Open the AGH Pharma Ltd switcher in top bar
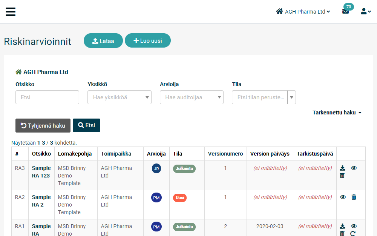The height and width of the screenshot is (236, 377). click(303, 12)
